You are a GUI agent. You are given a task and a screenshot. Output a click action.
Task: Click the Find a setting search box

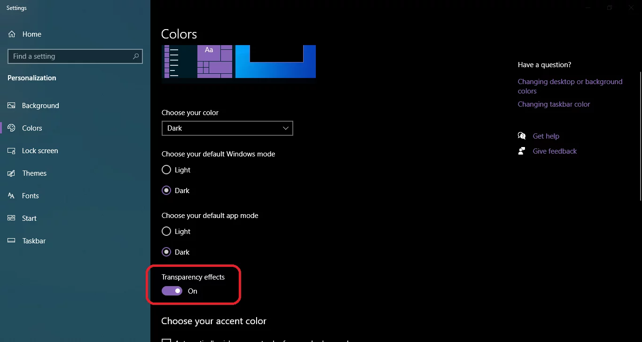tap(70, 56)
